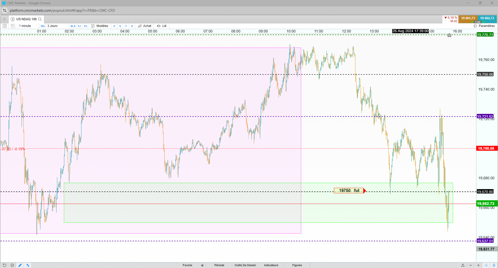Click the clear drawings circle-slash icon
The image size is (498, 268).
coord(12,265)
